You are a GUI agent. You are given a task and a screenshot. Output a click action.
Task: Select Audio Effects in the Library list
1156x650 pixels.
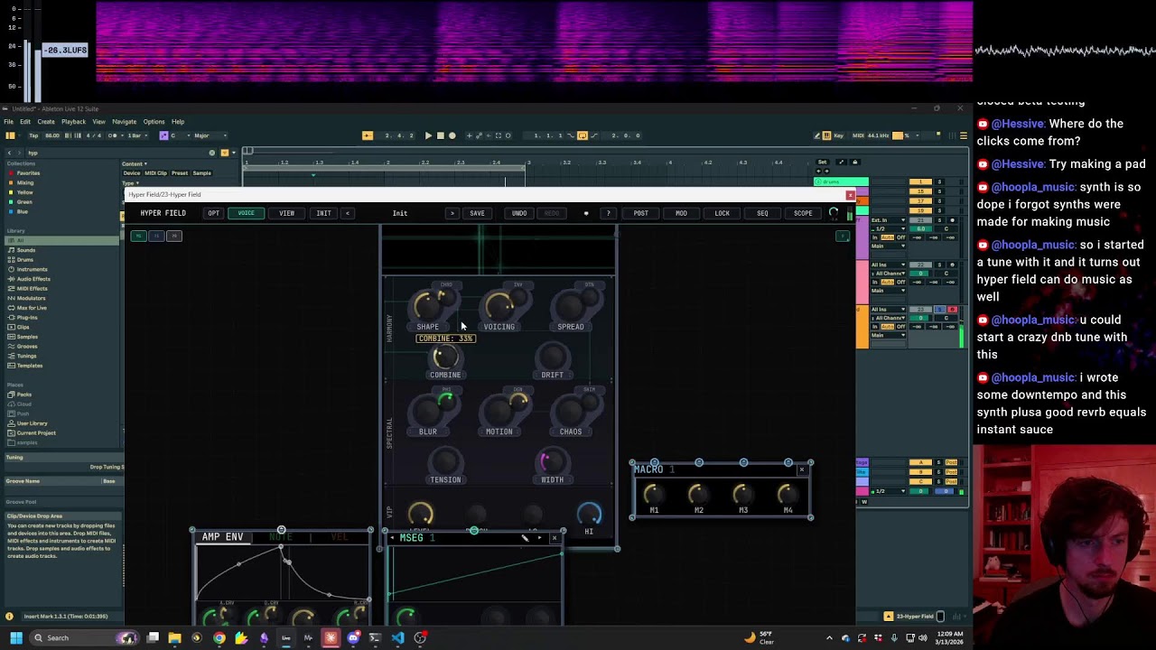tap(33, 279)
